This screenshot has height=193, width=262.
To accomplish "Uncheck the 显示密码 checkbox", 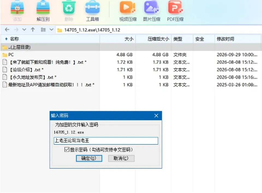I will point(67,149).
